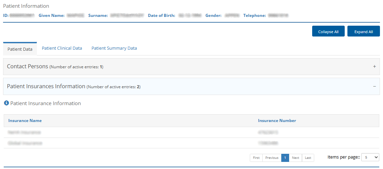Advance with the Next pagination button
This screenshot has width=383, height=169.
click(296, 158)
